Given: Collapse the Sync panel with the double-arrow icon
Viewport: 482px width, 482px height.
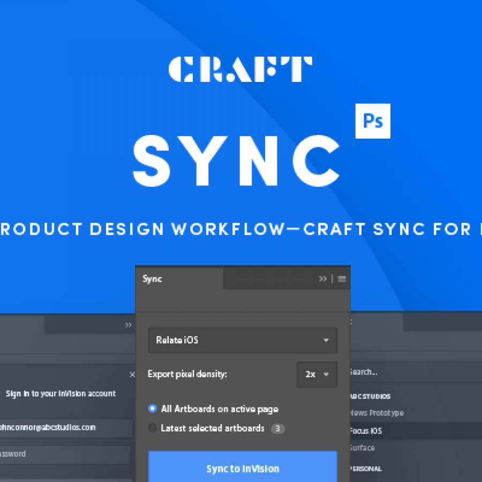Looking at the screenshot, I should point(323,278).
